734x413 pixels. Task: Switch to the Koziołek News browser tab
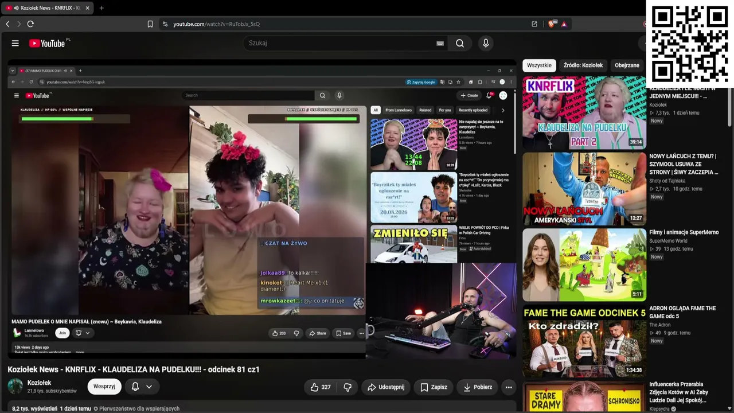click(47, 8)
